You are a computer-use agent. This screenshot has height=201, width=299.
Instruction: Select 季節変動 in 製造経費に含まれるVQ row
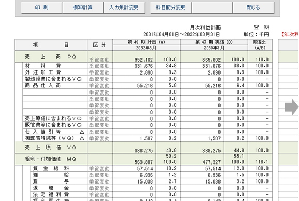coord(100,79)
